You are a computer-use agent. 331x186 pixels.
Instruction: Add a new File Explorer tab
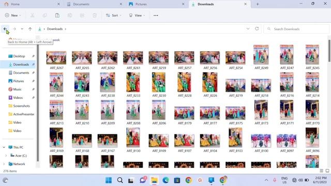pos(258,4)
